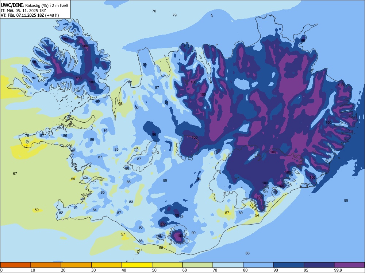Screen dimensions: 365x273
Task: Select the sky blue 80–90 legend swatch
Action: click(x=258, y=265)
